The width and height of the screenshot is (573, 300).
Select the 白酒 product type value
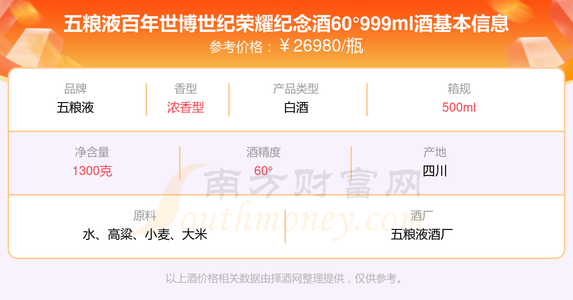(x=296, y=107)
